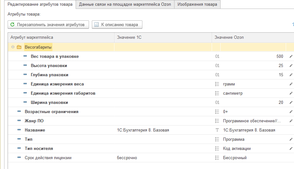Image resolution: width=294 pixels, height=169 pixels.
Task: Switch to the Редактирование атрибутов товара tab
Action: pyautogui.click(x=40, y=4)
